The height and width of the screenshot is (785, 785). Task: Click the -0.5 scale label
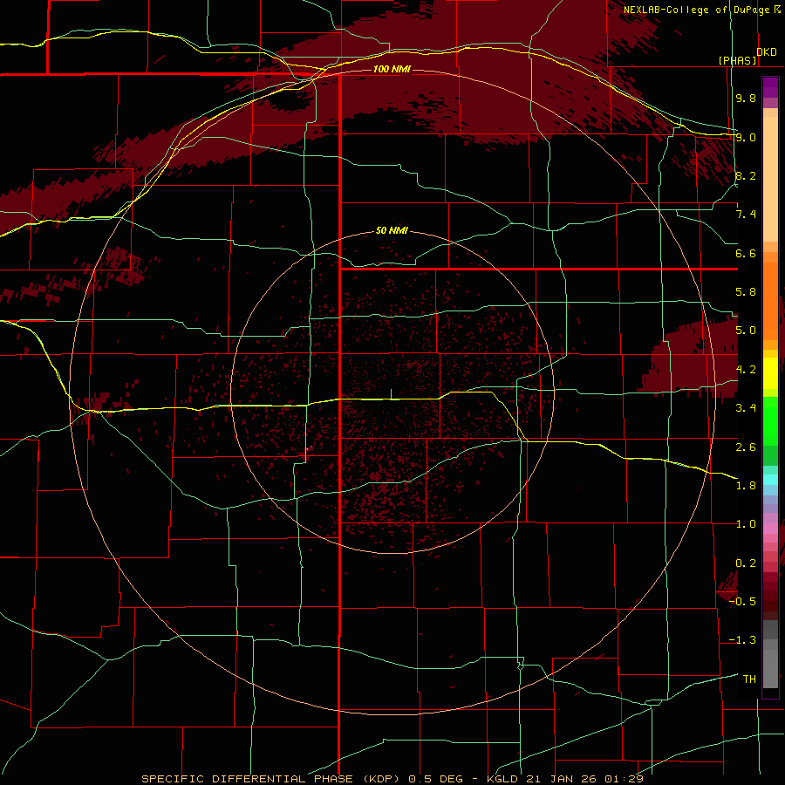coord(742,602)
